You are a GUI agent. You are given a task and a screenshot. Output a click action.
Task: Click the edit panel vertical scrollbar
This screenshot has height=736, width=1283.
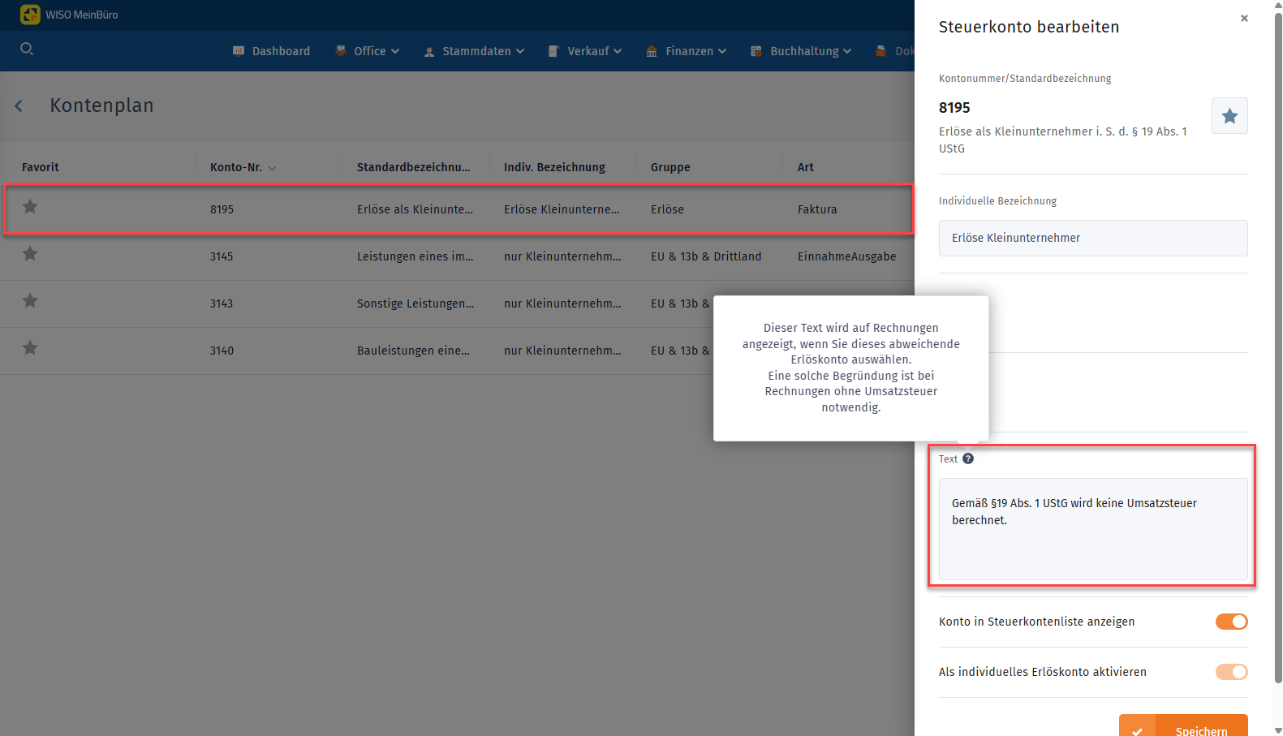click(1278, 349)
